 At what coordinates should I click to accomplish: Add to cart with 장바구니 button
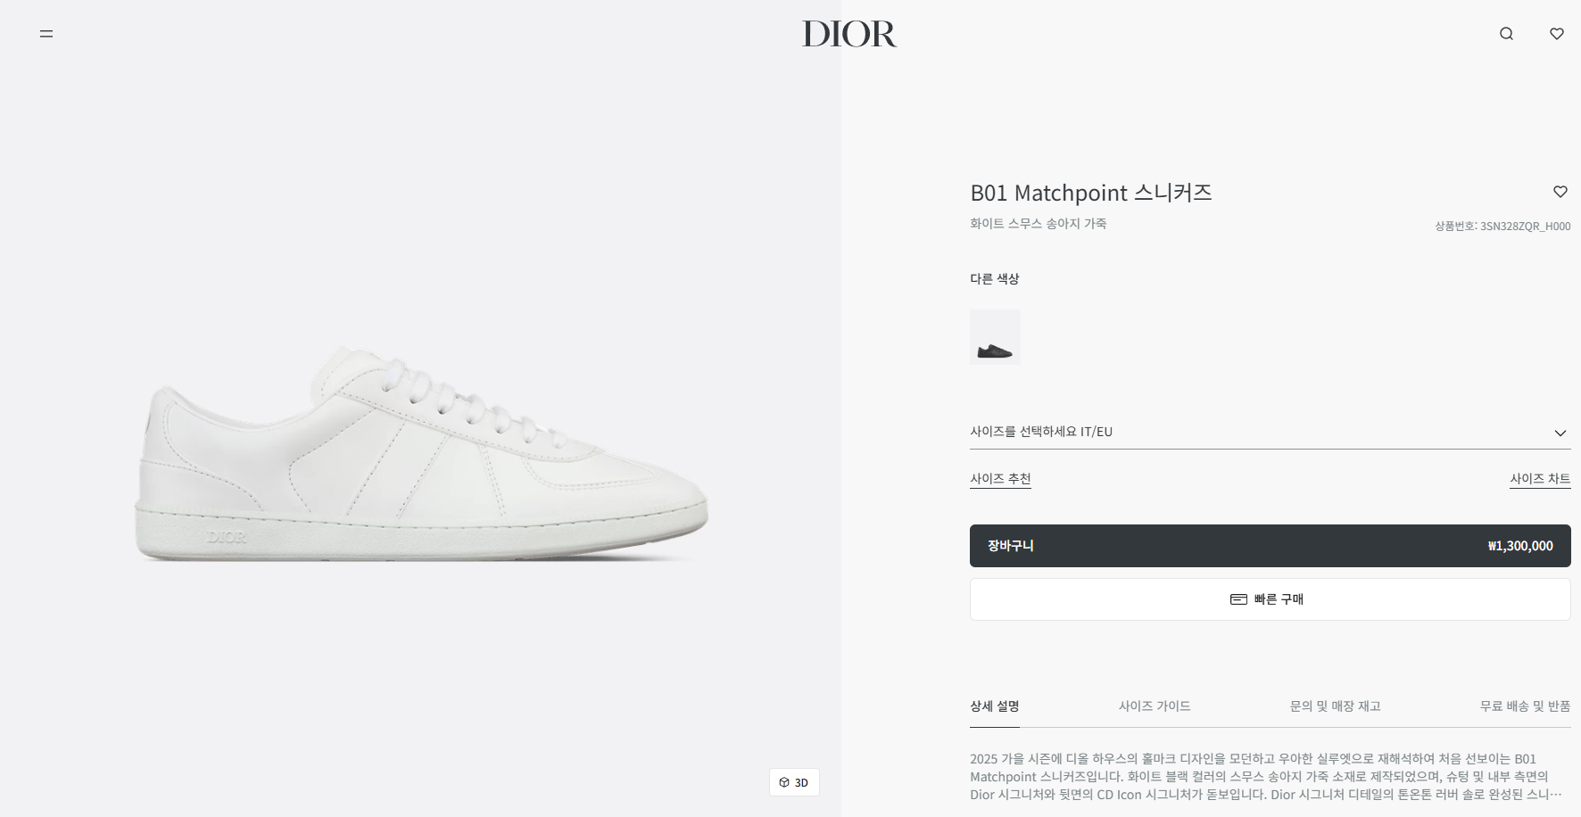click(x=1270, y=546)
